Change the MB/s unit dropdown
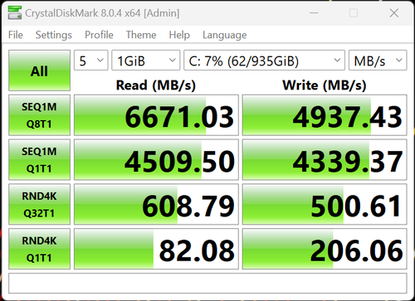415x301 pixels. (x=378, y=61)
